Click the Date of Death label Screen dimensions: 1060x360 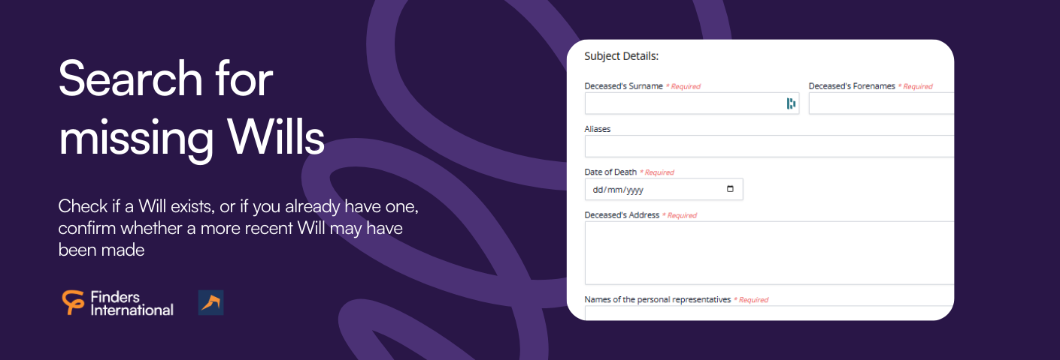click(x=610, y=172)
